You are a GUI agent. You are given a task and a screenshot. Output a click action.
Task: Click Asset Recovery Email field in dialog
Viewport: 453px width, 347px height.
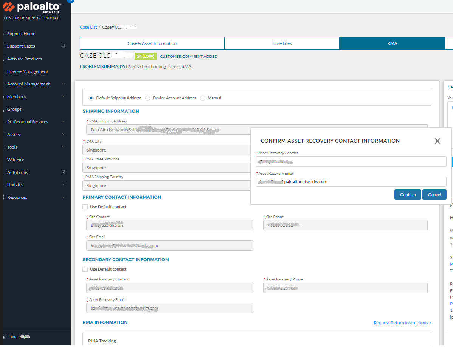351,182
